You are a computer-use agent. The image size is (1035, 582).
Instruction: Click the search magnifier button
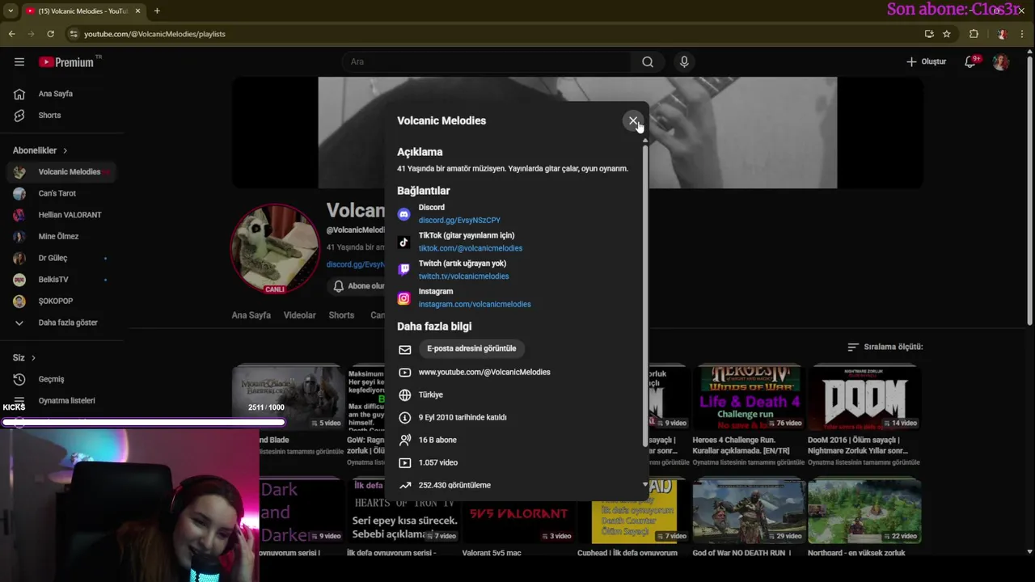[648, 62]
